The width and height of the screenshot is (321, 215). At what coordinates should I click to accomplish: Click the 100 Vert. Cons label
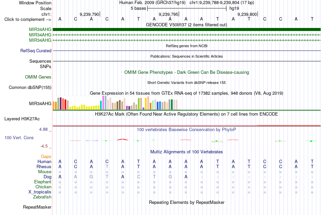click(19, 137)
